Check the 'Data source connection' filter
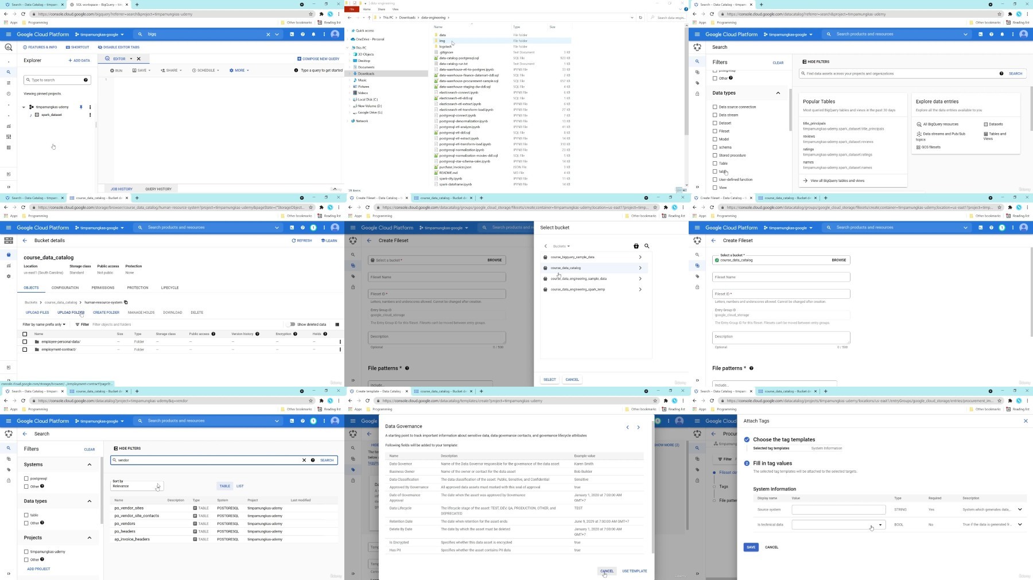This screenshot has width=1033, height=580. pyautogui.click(x=714, y=107)
